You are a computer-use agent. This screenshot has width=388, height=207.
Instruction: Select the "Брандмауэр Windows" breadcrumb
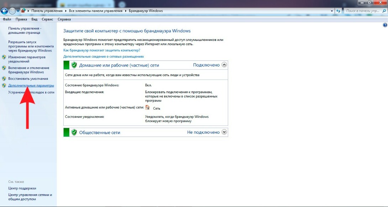point(146,11)
